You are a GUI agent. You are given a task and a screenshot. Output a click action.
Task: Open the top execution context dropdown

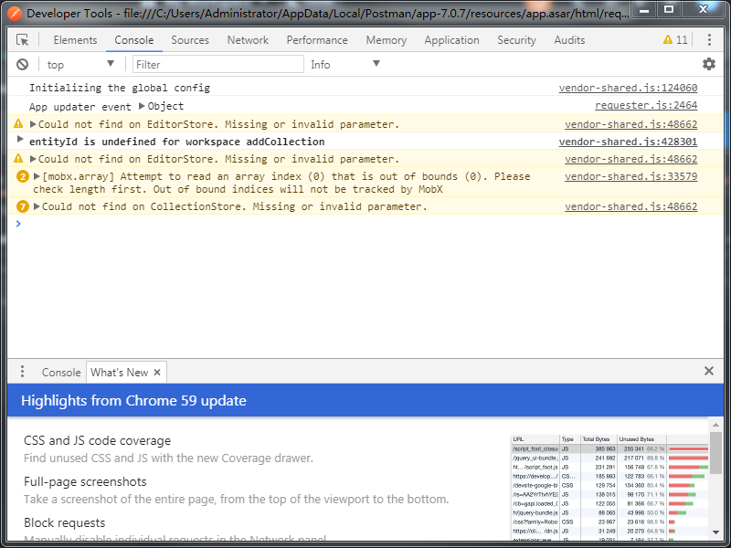pos(80,64)
